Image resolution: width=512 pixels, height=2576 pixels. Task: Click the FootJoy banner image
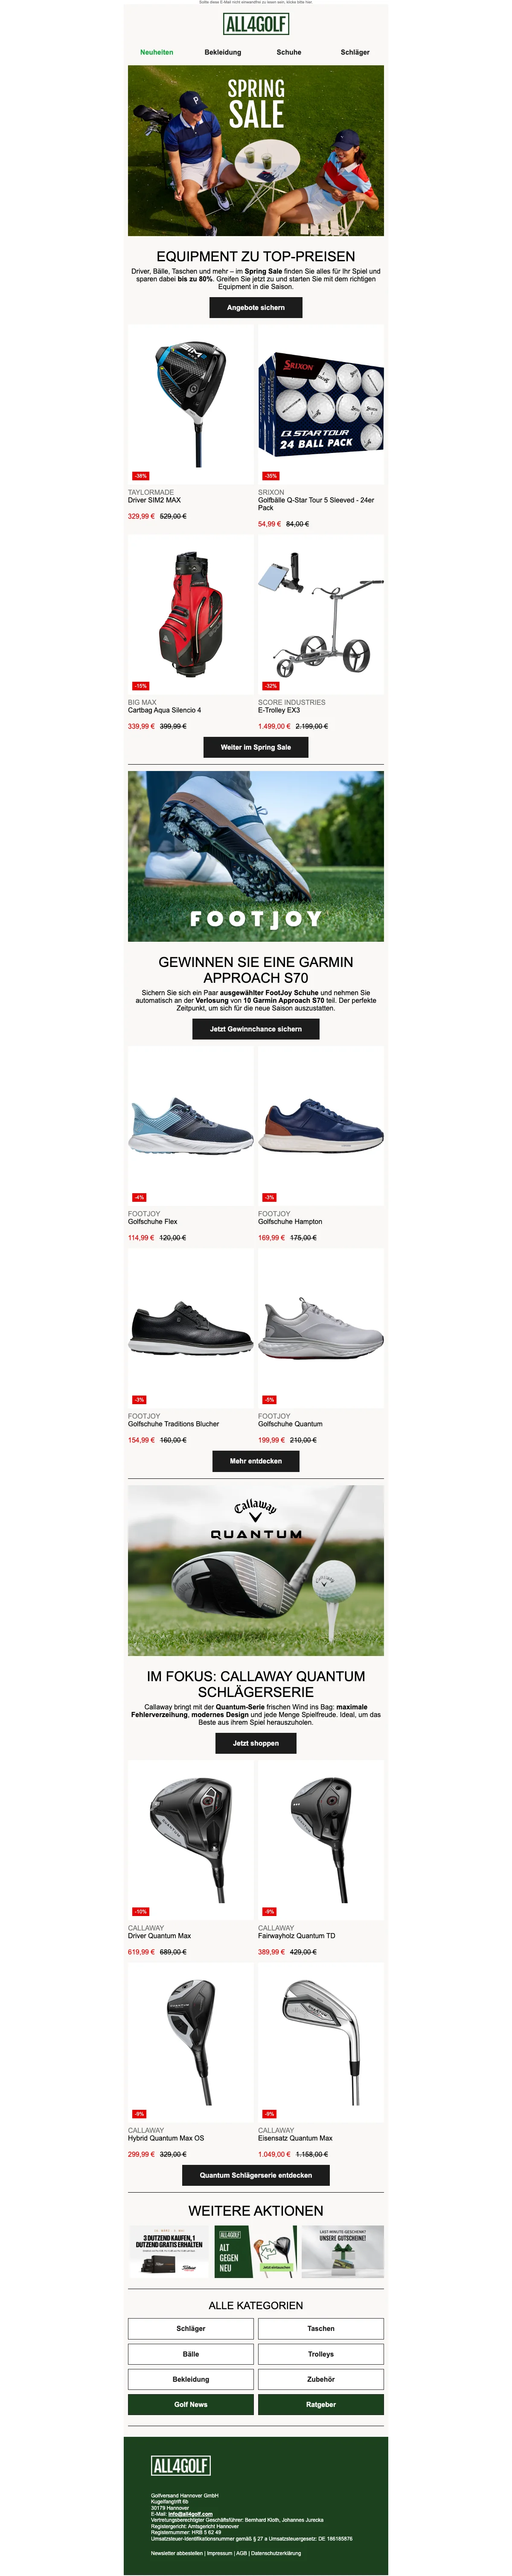coord(256,856)
